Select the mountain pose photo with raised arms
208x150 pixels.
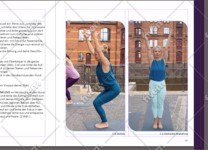[158, 76]
